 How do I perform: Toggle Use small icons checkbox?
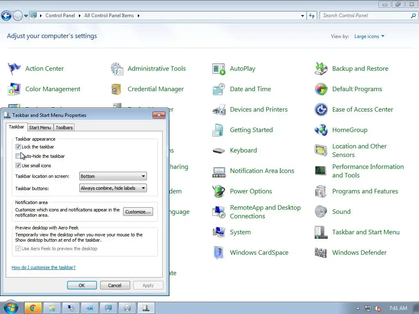[18, 166]
